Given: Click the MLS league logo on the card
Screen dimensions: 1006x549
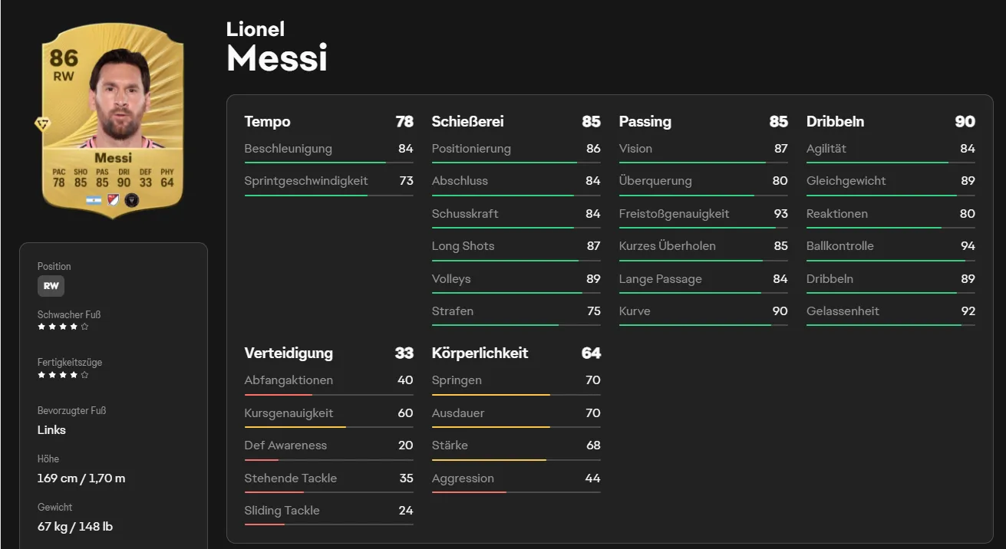Looking at the screenshot, I should 113,200.
